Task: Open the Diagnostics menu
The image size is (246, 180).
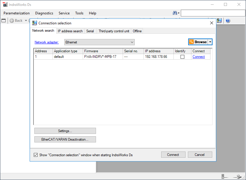Action: (x=44, y=13)
